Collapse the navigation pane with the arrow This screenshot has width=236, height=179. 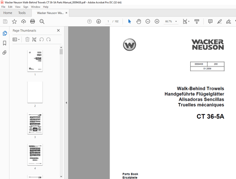pos(66,103)
